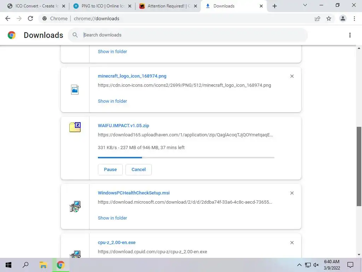This screenshot has width=362, height=272.
Task: Click the search magnifier in Search downloads
Action: tap(75, 35)
